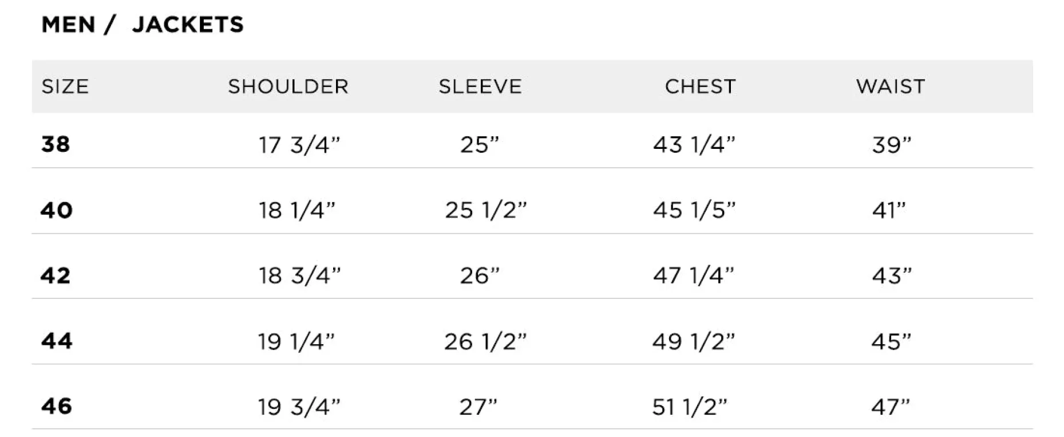Viewport: 1064px width, 437px height.
Task: Click the 43" waist value
Action: click(x=891, y=275)
